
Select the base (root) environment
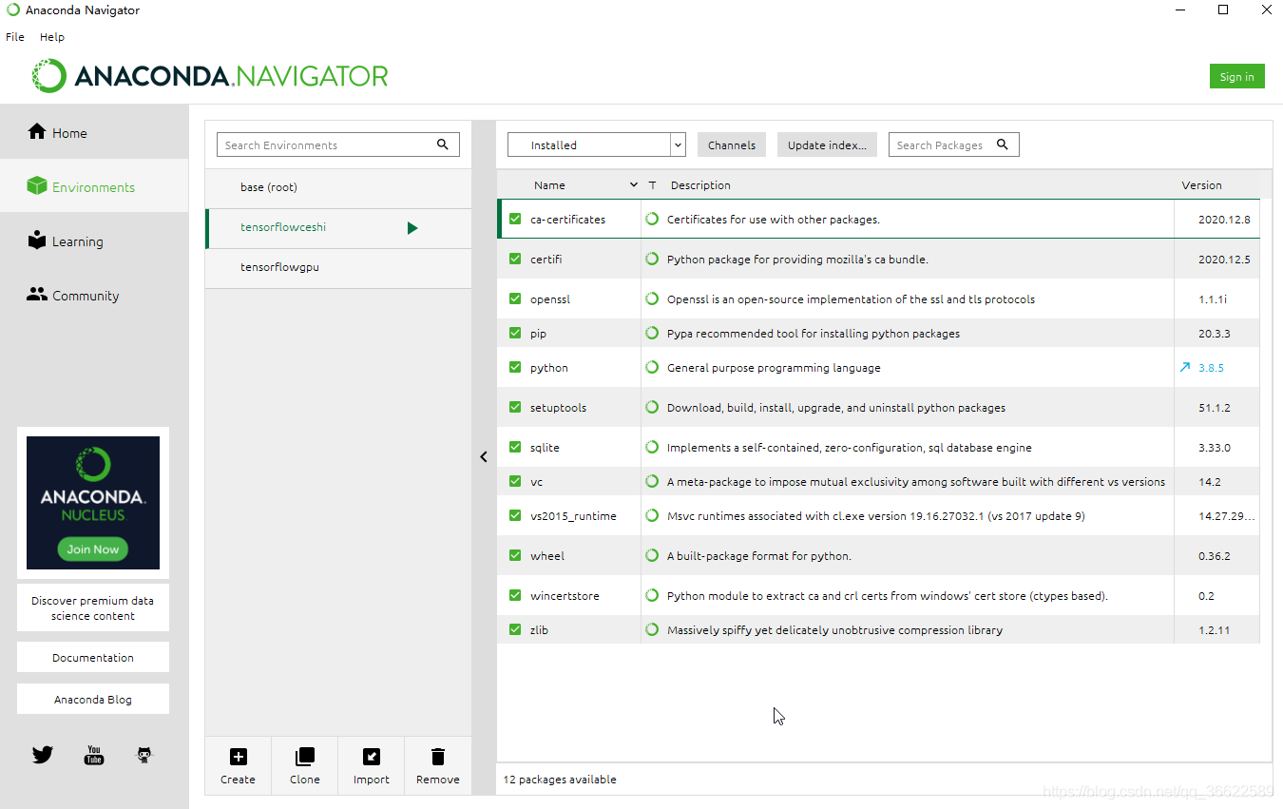pos(338,187)
